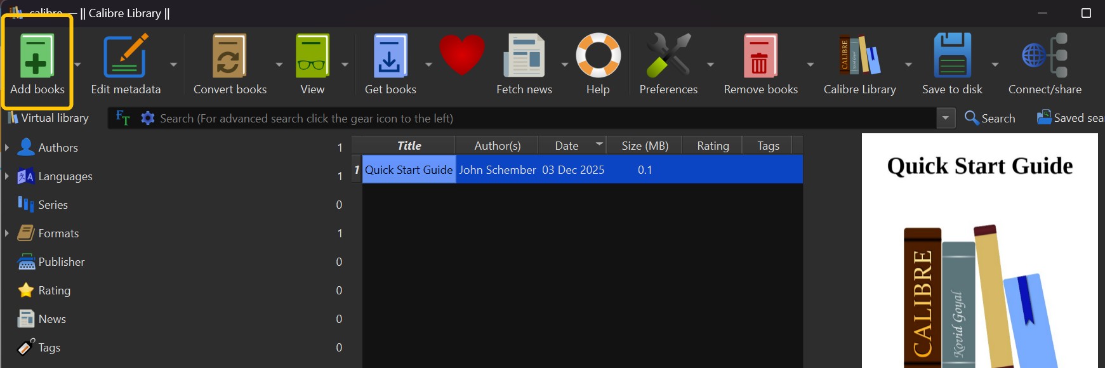Click the Convert books icon
Viewport: 1105px width, 368px height.
pyautogui.click(x=229, y=56)
